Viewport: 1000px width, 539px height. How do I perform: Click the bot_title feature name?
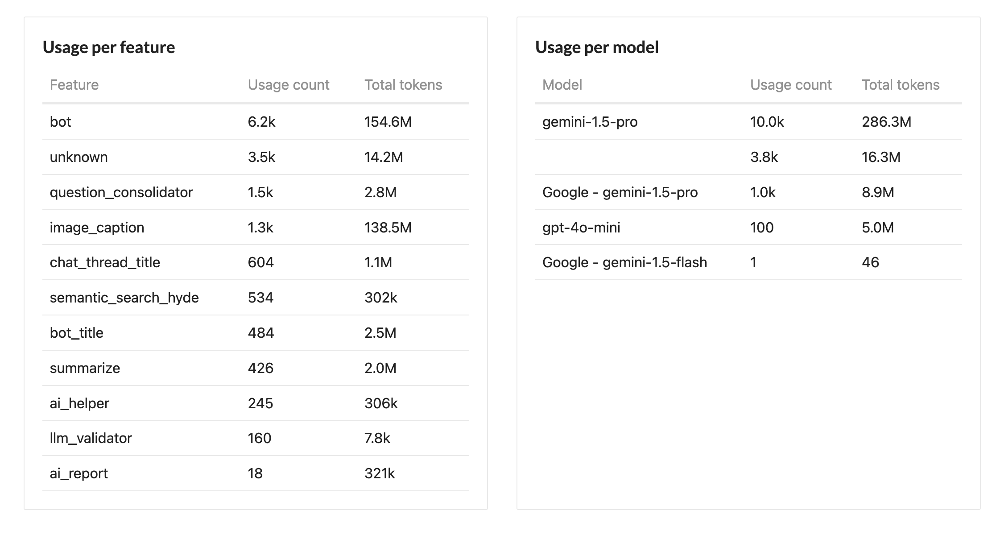pyautogui.click(x=76, y=333)
